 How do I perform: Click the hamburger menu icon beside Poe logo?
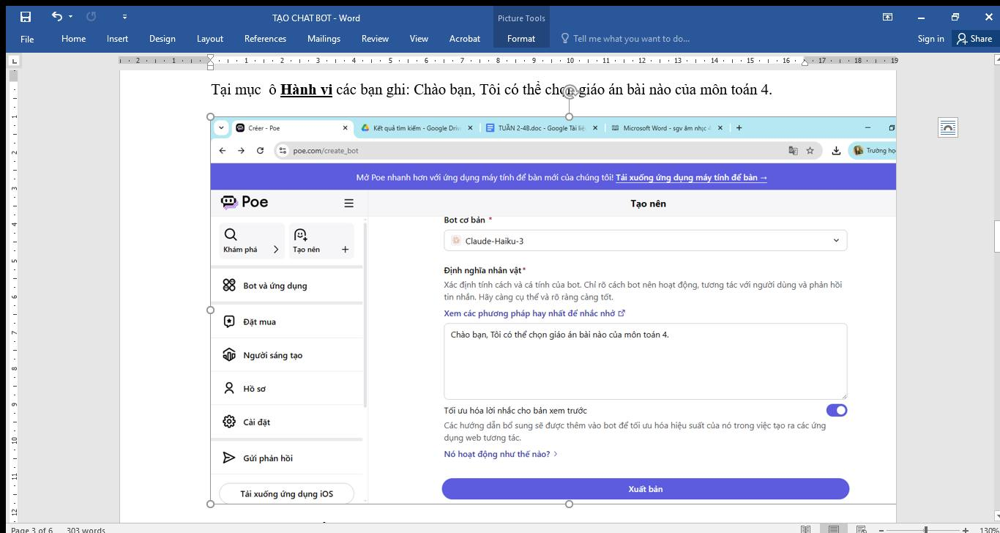click(x=348, y=203)
